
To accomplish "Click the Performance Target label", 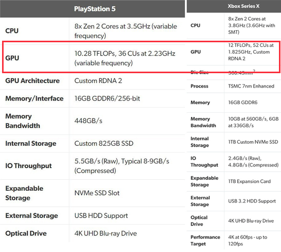I will pyautogui.click(x=205, y=240).
